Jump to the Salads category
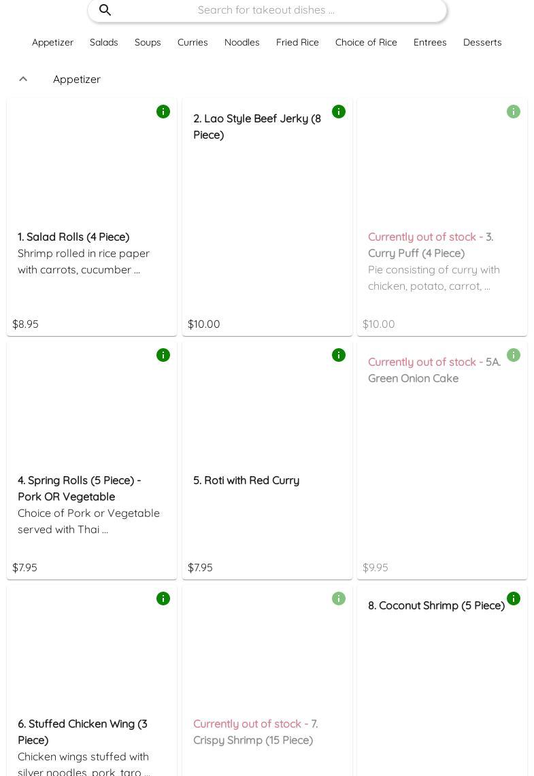Viewport: 534px width, 776px height. pyautogui.click(x=104, y=42)
